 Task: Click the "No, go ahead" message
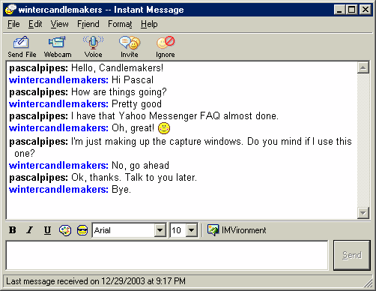tap(89, 166)
